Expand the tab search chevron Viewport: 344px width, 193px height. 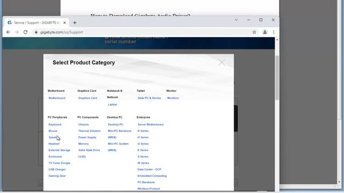coord(236,20)
